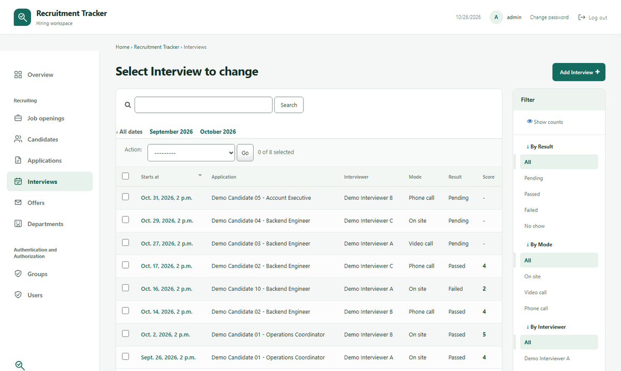This screenshot has height=371, width=621.
Task: Click Home in the breadcrumb
Action: click(x=123, y=47)
